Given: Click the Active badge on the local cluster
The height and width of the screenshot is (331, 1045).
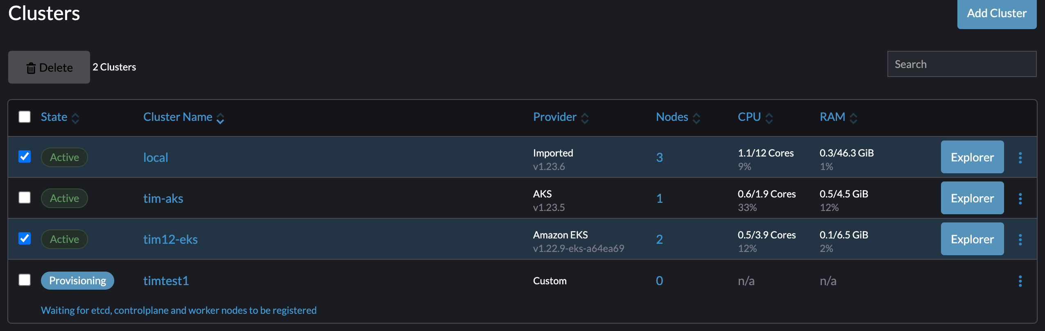Looking at the screenshot, I should (64, 157).
